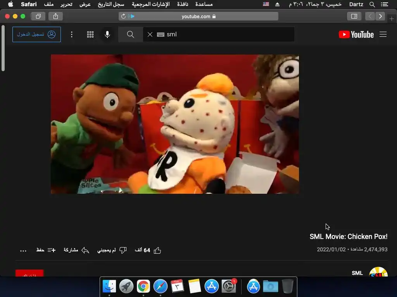Click the view count and date text
This screenshot has width=397, height=297.
pos(352,249)
